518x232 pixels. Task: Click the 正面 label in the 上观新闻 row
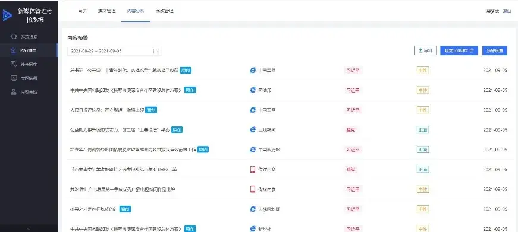tap(422, 129)
